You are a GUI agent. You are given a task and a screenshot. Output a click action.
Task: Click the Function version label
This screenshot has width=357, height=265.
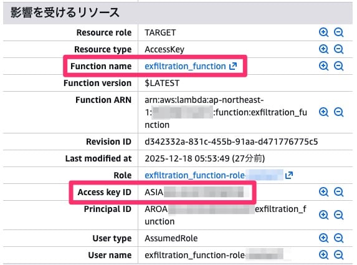[97, 83]
